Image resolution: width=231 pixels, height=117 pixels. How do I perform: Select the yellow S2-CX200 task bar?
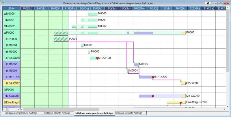pos(183,83)
